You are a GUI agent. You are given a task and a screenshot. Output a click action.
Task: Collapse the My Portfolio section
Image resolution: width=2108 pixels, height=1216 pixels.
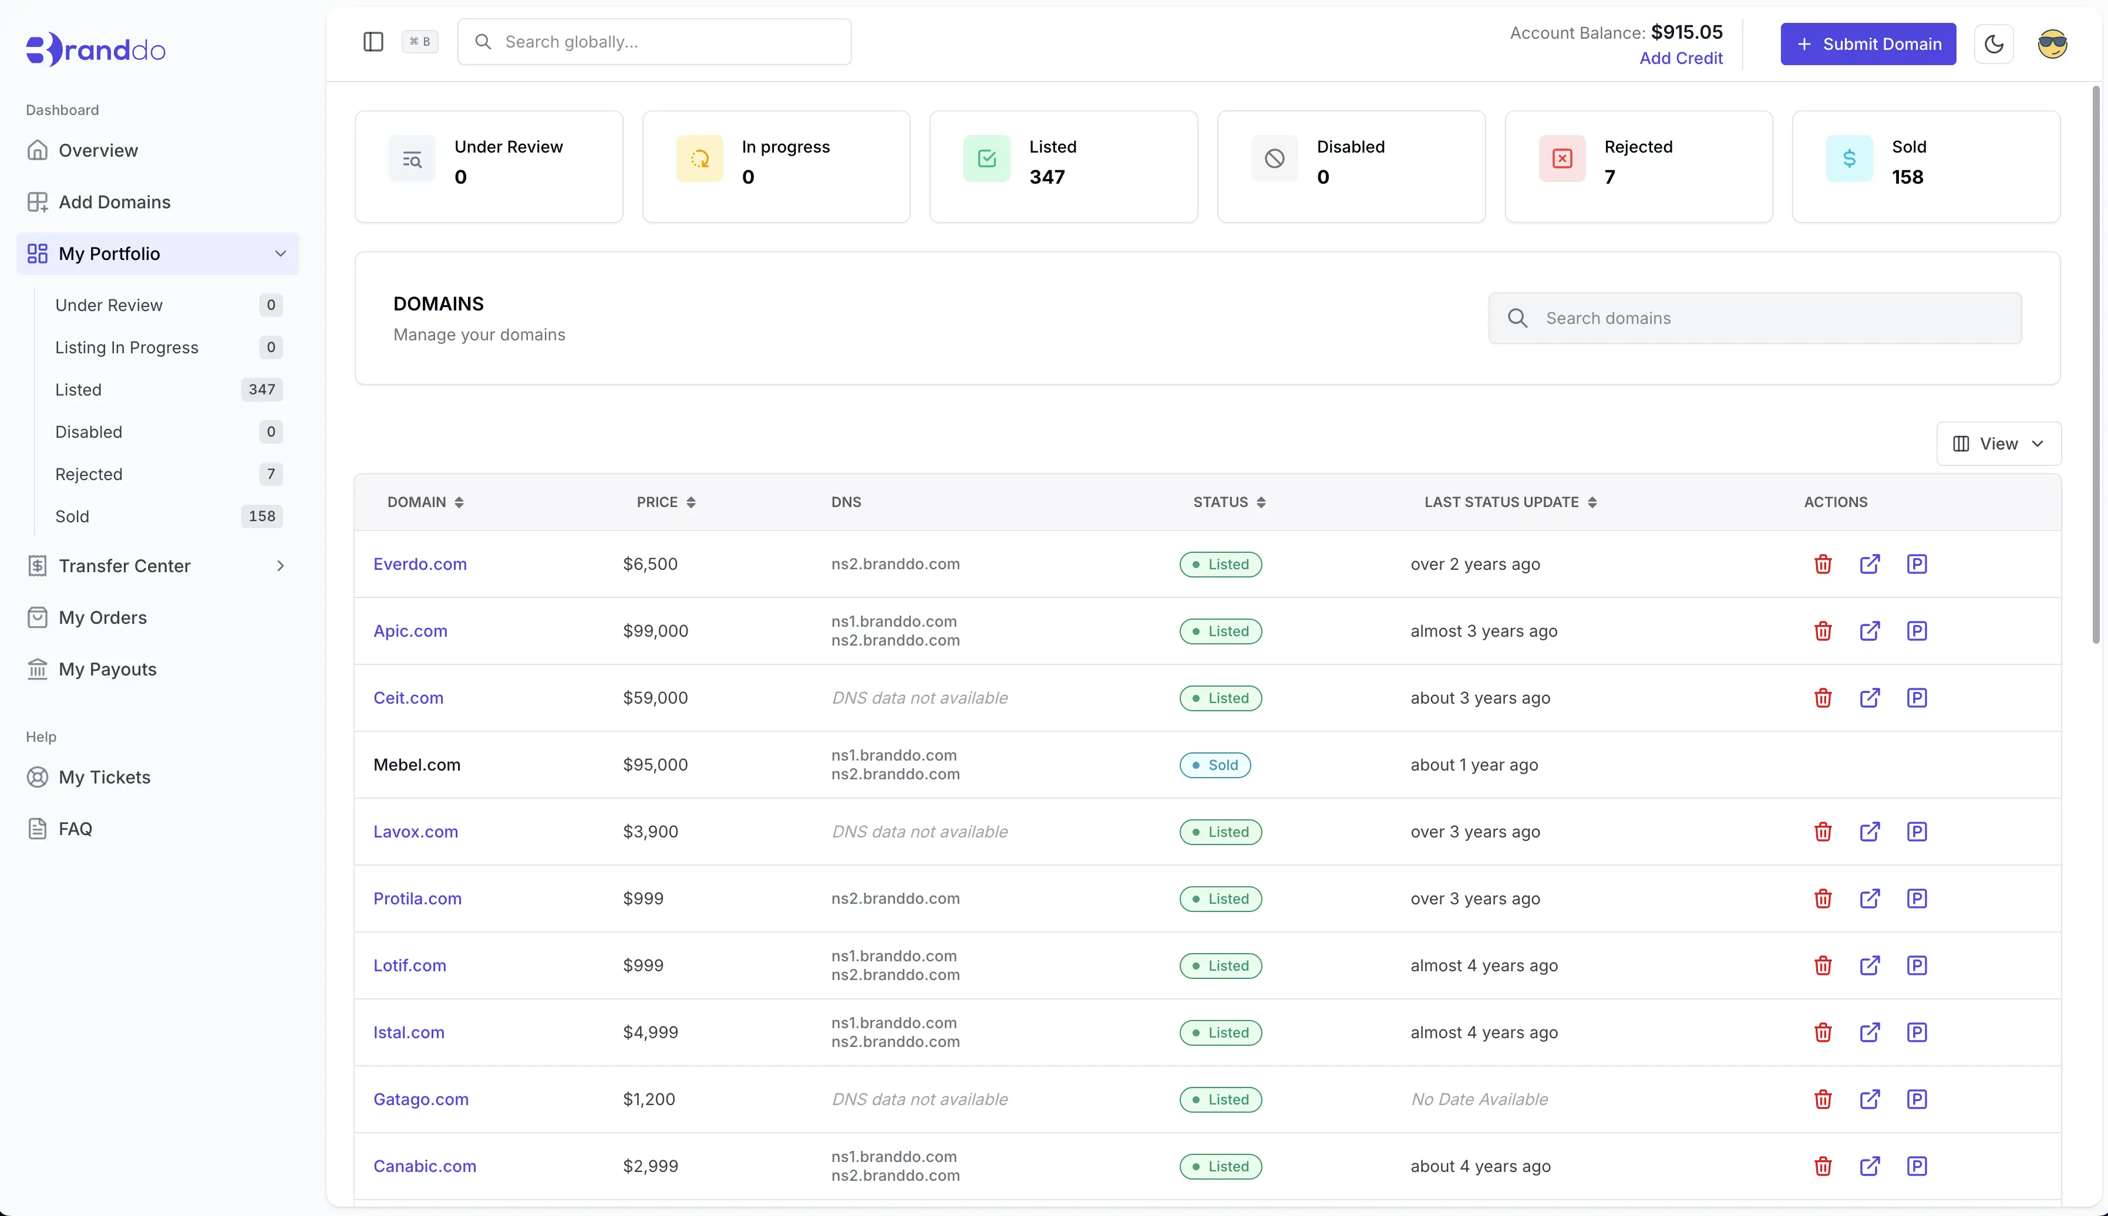(281, 253)
